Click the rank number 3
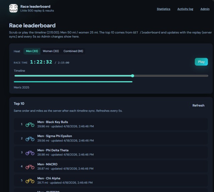 [21, 152]
